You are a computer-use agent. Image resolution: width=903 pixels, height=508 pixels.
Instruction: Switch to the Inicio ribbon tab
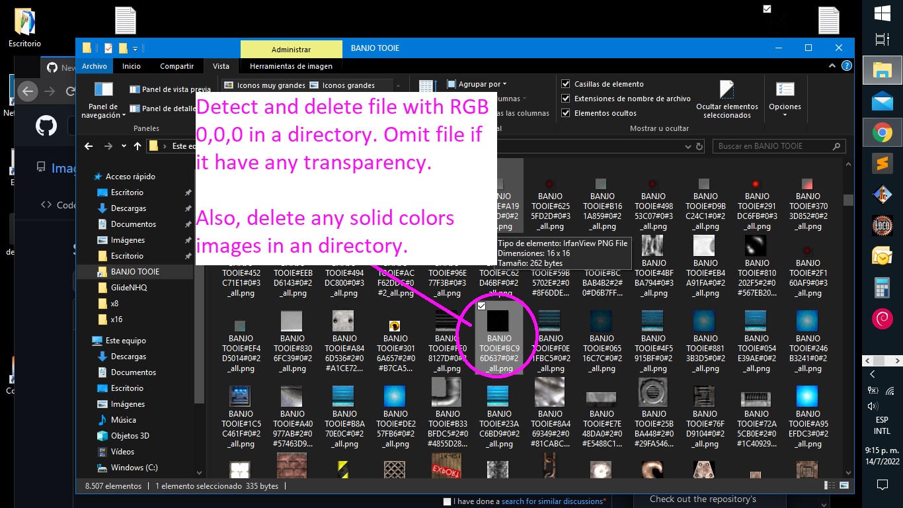[x=130, y=65]
